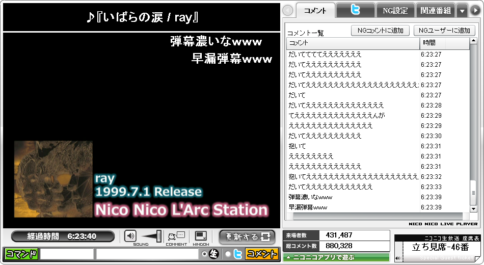Click the Twitter bird icon by comment box
The height and width of the screenshot is (265, 484).
coord(238,254)
